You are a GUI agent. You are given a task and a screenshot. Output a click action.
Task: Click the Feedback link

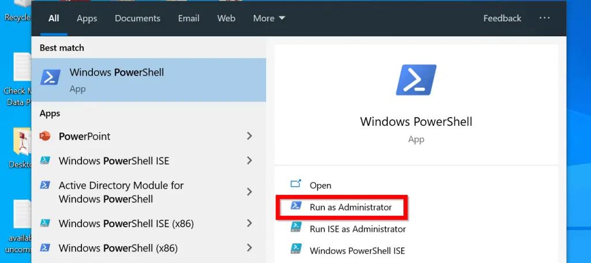(503, 18)
